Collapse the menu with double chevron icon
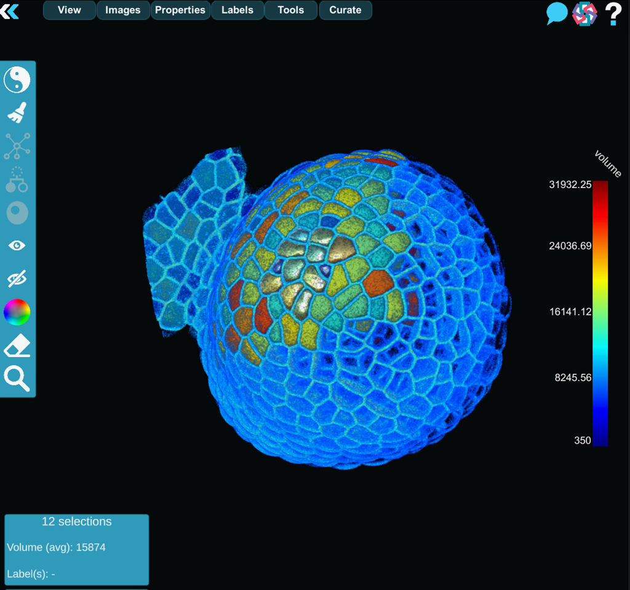Screen dimensions: 630x590 [x=10, y=11]
